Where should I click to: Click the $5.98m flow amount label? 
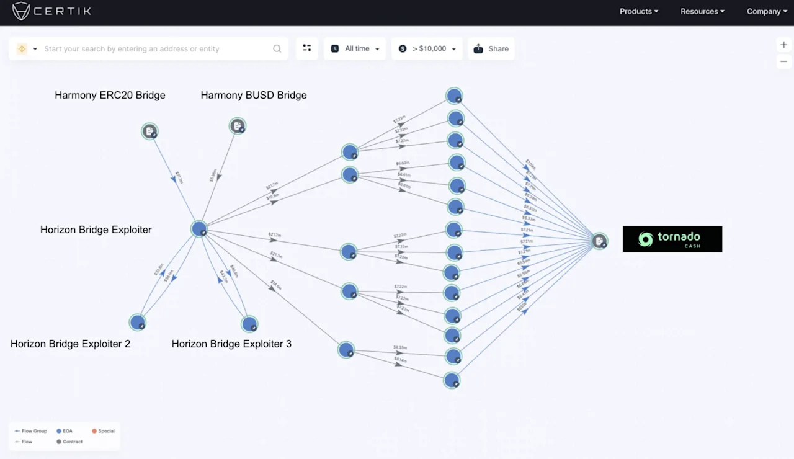(213, 175)
